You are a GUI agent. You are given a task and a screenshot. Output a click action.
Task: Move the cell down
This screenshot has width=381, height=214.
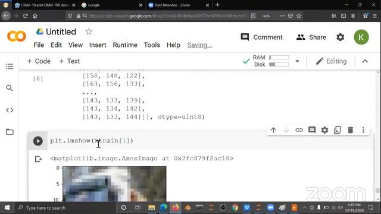point(286,130)
